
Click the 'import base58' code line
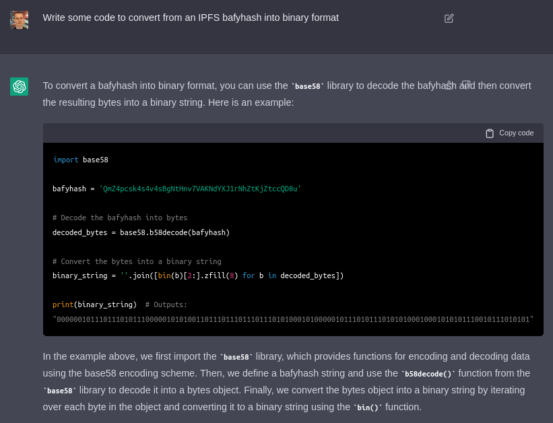tap(80, 160)
